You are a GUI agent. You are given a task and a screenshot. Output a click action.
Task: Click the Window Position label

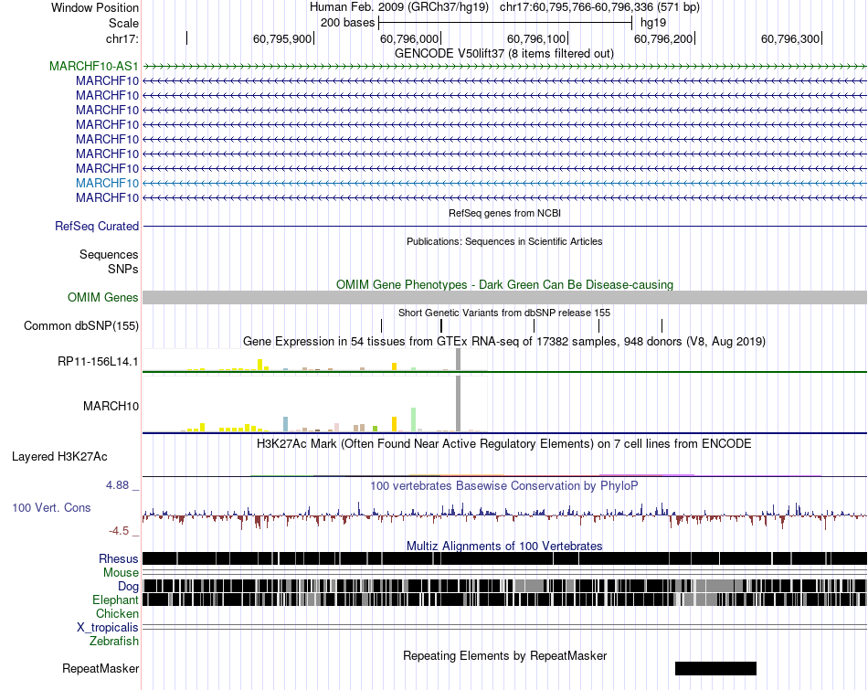tap(95, 7)
